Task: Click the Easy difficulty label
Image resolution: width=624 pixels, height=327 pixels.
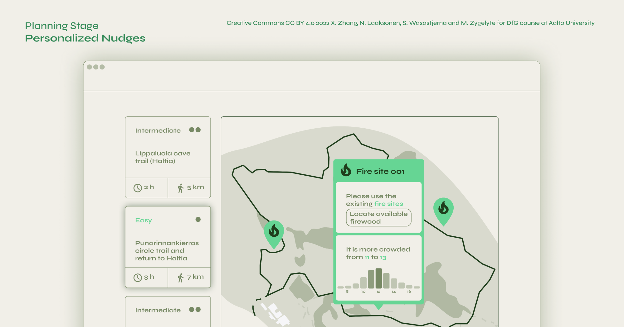Action: click(144, 220)
